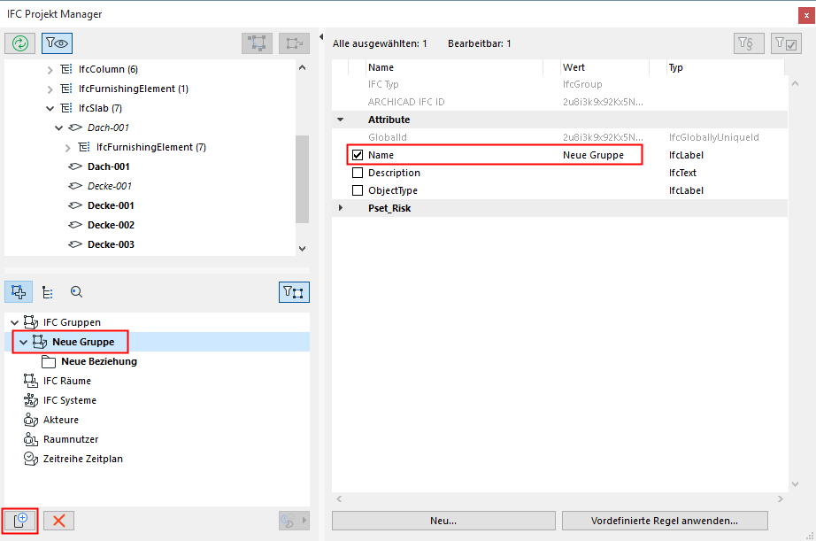Toggle the filter visible elements eye button
816x541 pixels.
(57, 43)
